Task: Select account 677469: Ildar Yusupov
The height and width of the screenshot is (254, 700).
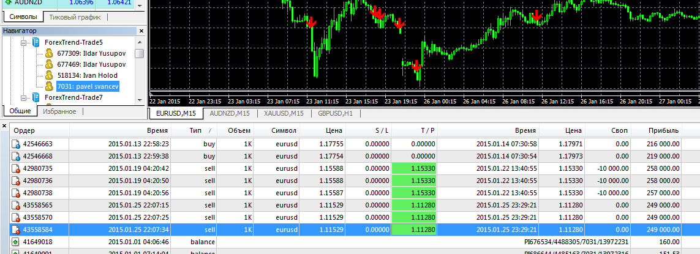Action: (91, 64)
